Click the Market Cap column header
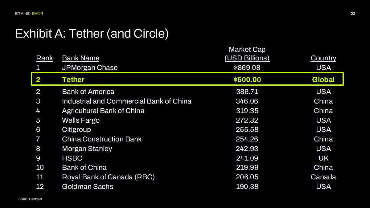The height and width of the screenshot is (208, 370). pos(247,54)
